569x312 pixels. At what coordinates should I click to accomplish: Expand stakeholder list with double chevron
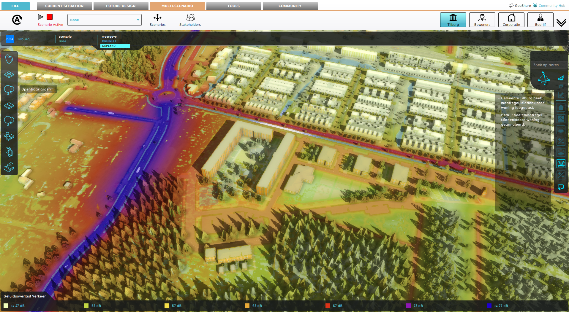click(x=561, y=23)
